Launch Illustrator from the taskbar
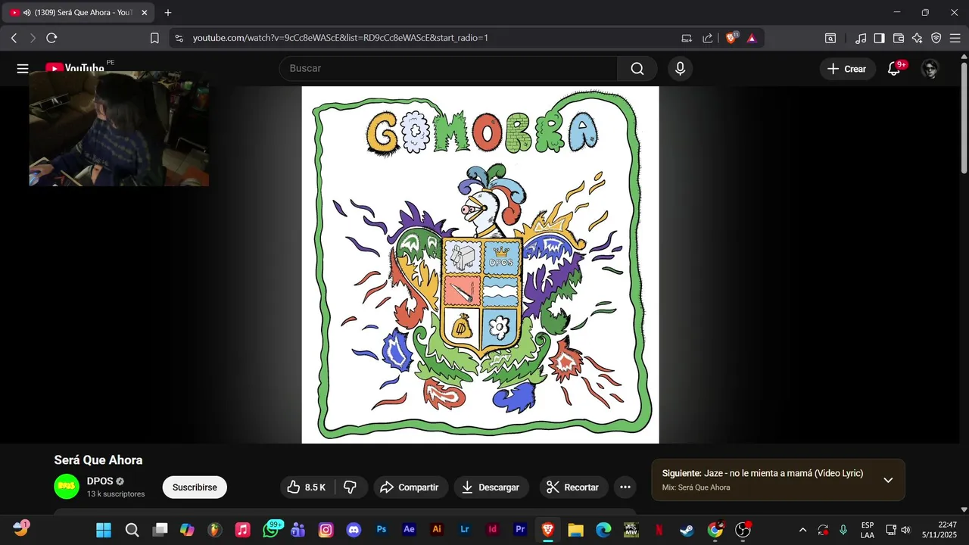This screenshot has height=545, width=969. pyautogui.click(x=437, y=530)
